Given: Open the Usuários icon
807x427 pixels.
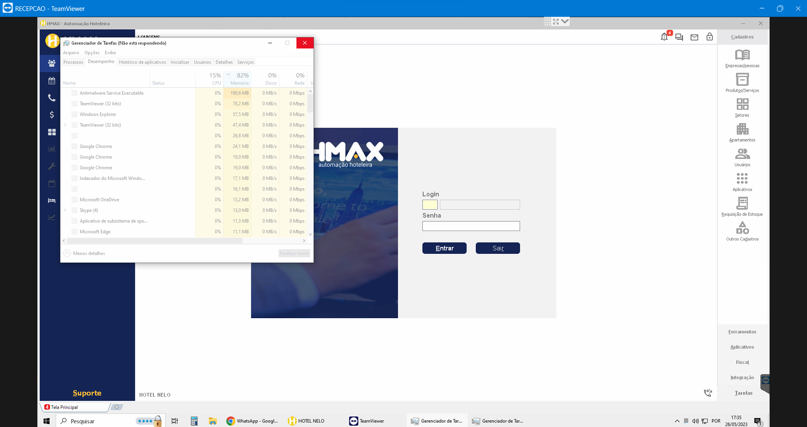Looking at the screenshot, I should (742, 154).
